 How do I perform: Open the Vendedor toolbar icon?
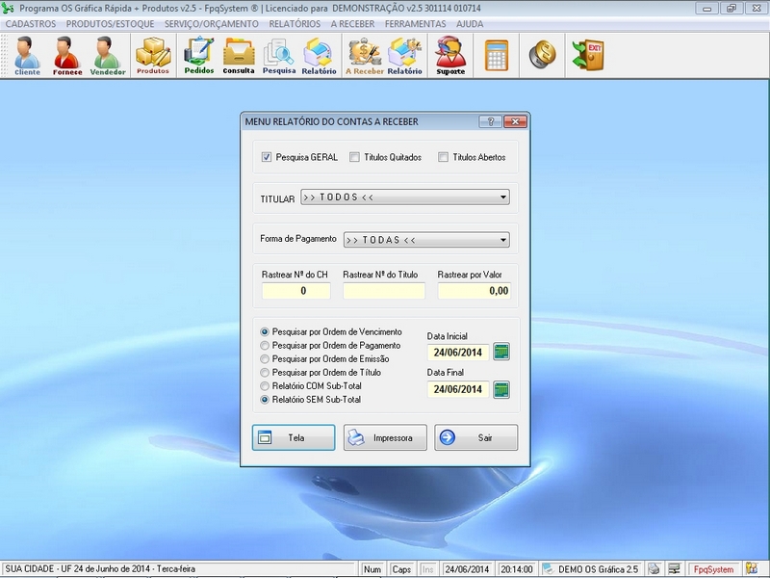pos(108,56)
